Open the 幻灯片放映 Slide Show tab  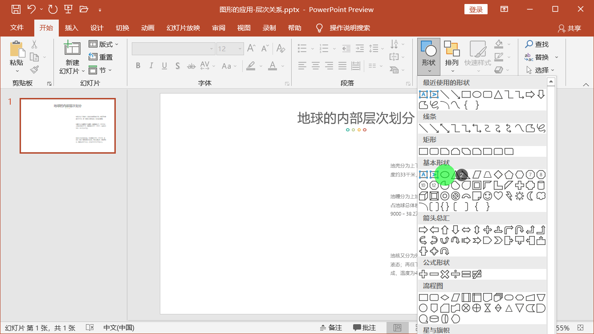(x=183, y=28)
